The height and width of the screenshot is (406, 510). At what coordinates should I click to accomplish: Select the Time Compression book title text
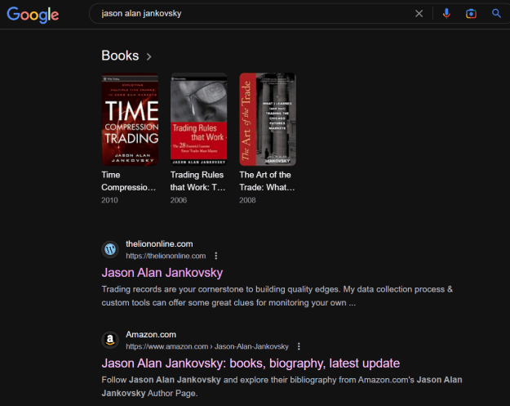click(128, 181)
